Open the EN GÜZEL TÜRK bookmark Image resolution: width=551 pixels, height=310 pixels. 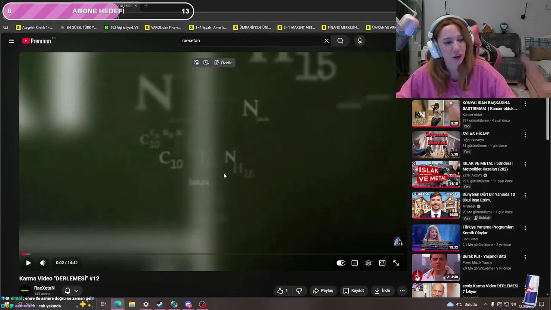pos(78,28)
